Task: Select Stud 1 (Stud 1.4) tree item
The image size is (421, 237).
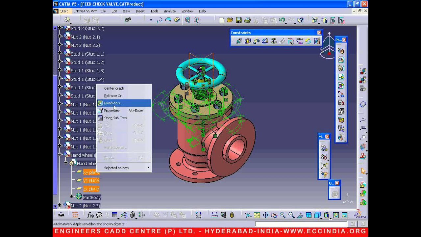Action: pyautogui.click(x=87, y=79)
